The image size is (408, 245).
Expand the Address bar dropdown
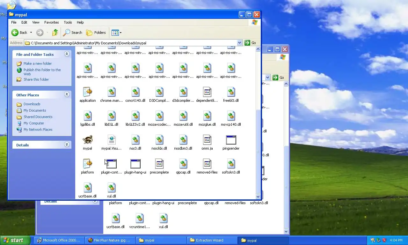[240, 43]
